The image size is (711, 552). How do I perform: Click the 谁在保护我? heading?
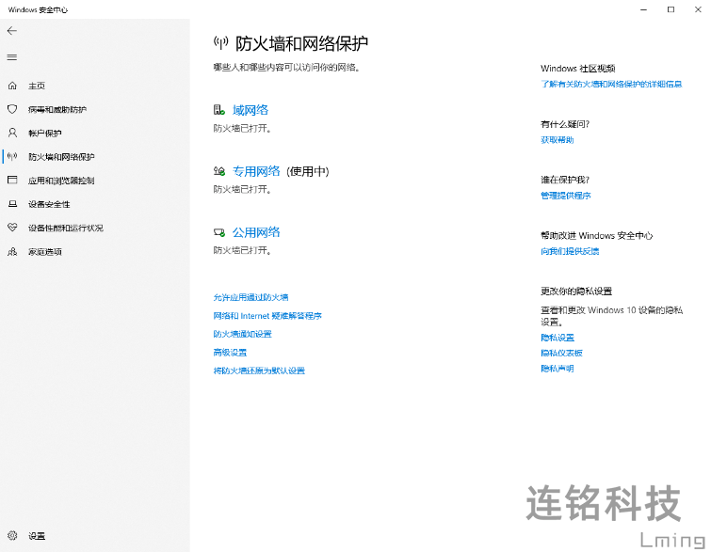[x=565, y=180]
